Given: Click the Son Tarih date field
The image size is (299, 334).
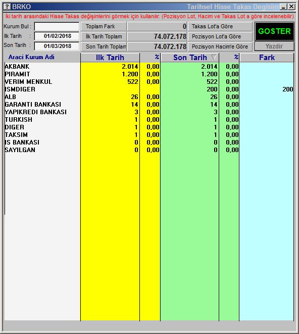Looking at the screenshot, I should pyautogui.click(x=57, y=46).
